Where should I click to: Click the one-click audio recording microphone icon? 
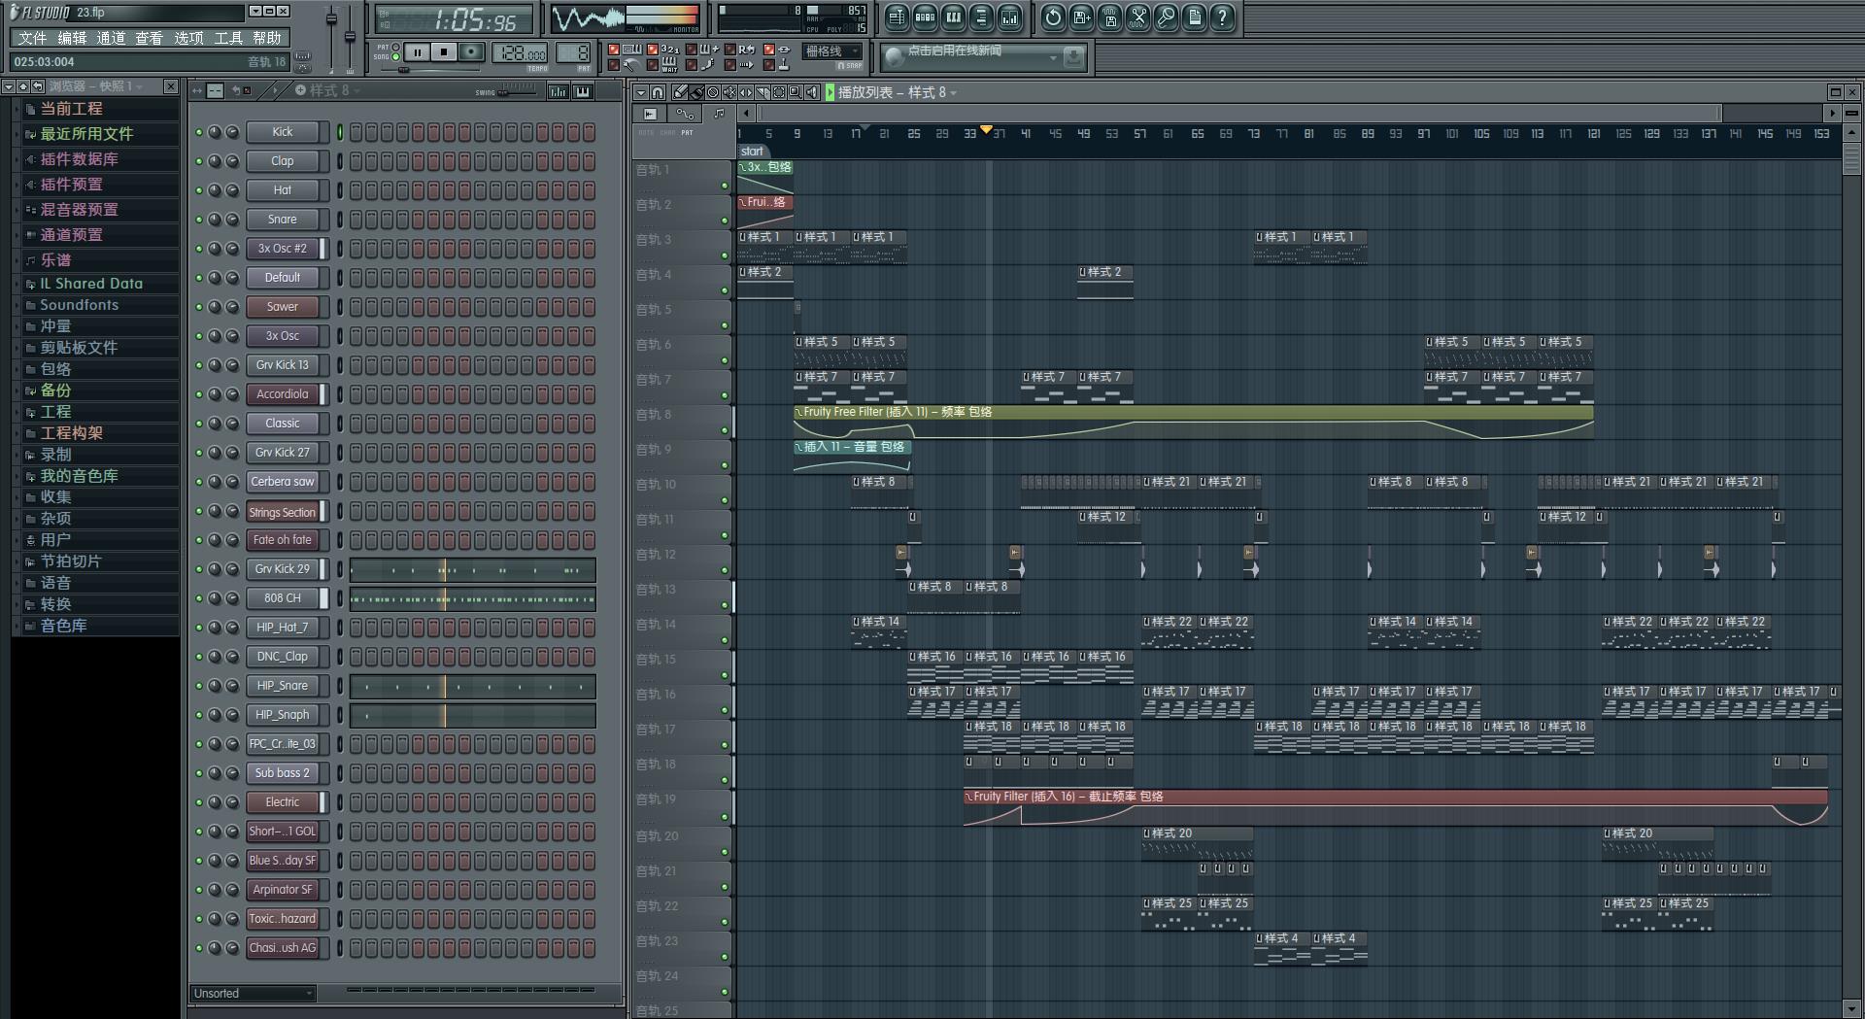point(1166,17)
